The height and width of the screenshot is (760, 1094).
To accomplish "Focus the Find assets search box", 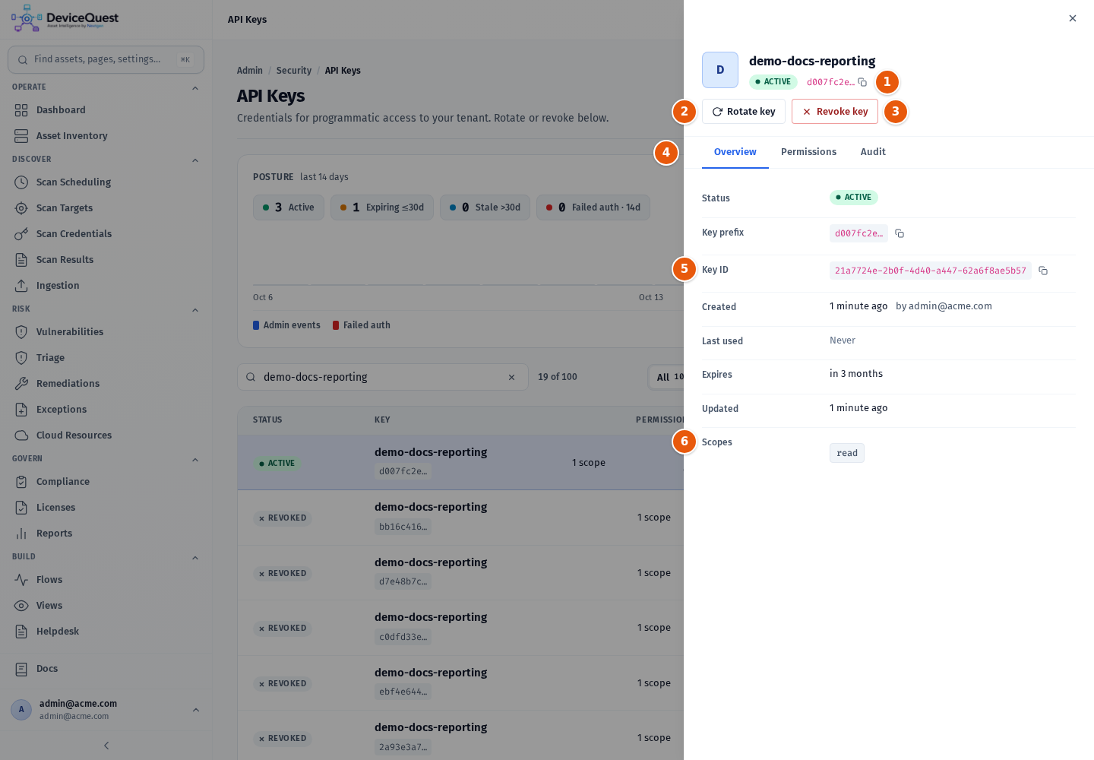I will pos(106,59).
